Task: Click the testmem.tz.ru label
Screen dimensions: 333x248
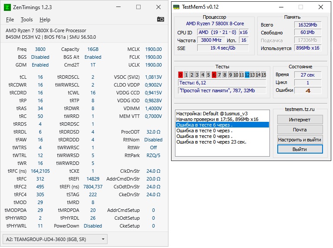Action: [x=299, y=109]
